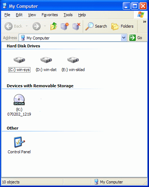Select the (E:) win-sklad drive
The image size is (149, 187).
73,64
